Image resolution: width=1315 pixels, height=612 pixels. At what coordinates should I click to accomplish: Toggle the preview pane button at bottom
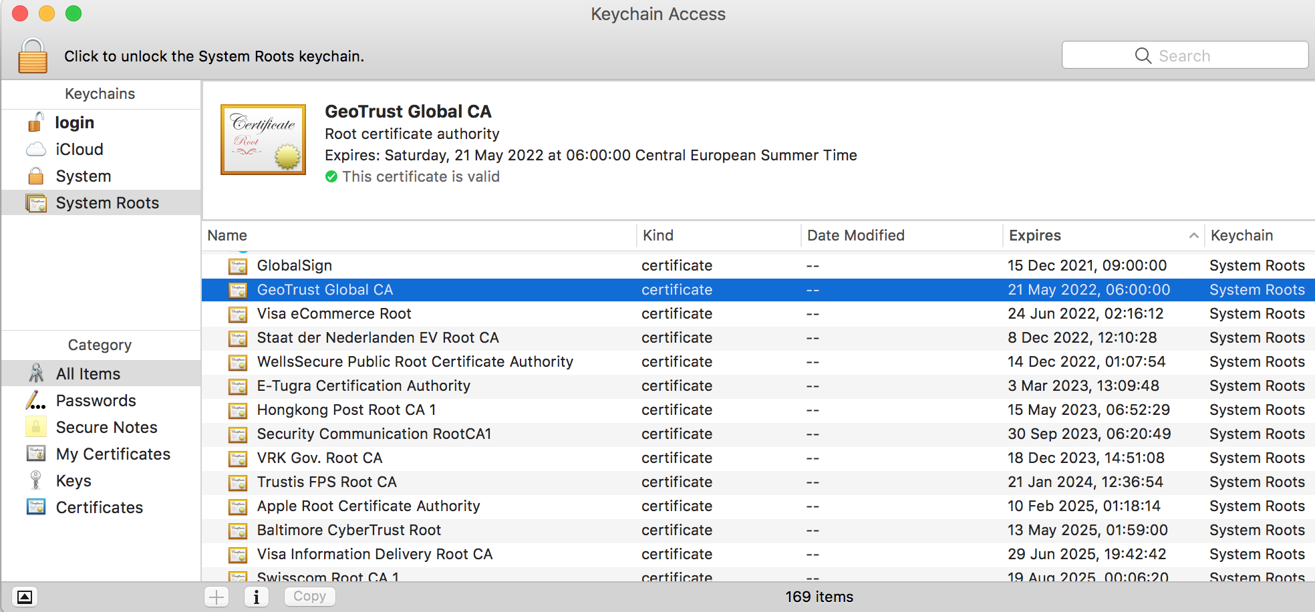coord(25,597)
